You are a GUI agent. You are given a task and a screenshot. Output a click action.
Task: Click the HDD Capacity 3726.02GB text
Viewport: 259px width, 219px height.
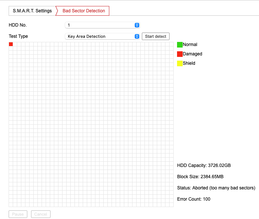pyautogui.click(x=206, y=165)
